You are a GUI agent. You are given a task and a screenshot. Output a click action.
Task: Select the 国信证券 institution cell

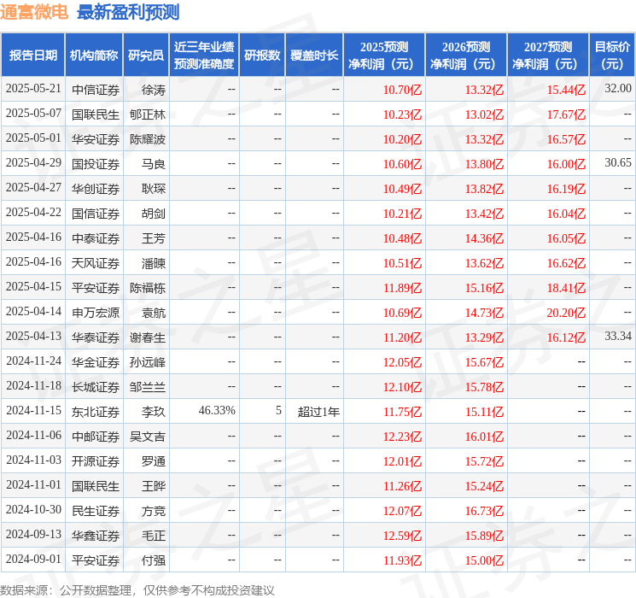click(x=96, y=214)
